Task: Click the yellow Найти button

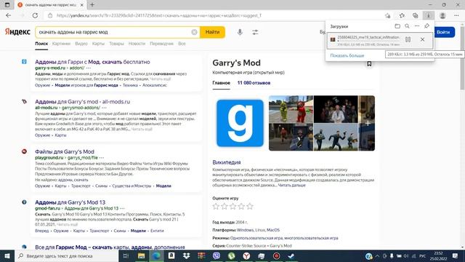Action: click(212, 32)
